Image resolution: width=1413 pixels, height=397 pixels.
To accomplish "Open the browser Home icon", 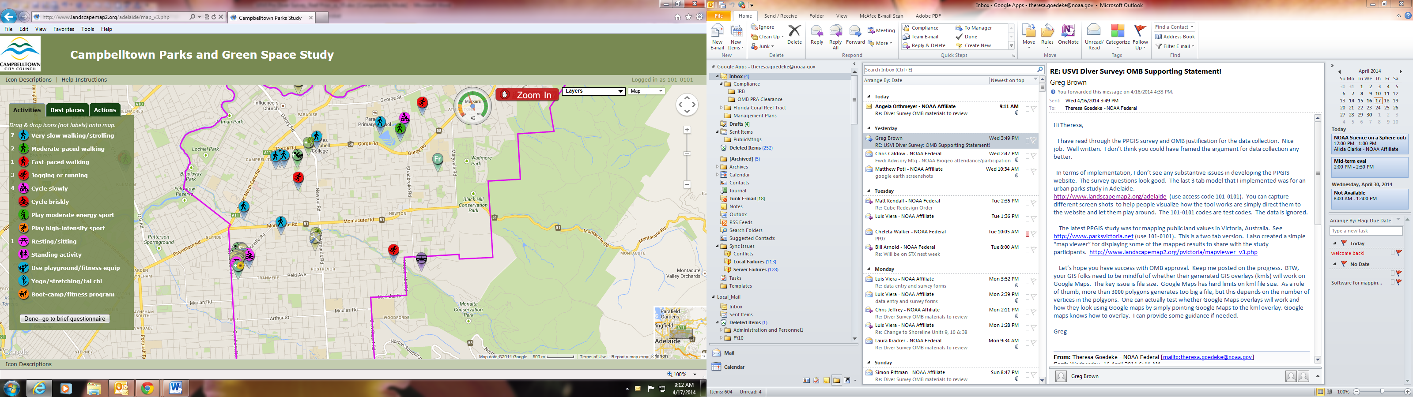I will (x=678, y=17).
